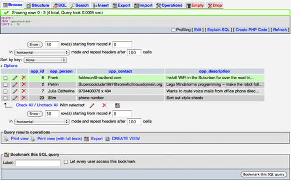Viewport: 291px width, 181px height.
Task: Enable the Profiling checkbox
Action: tap(173, 30)
